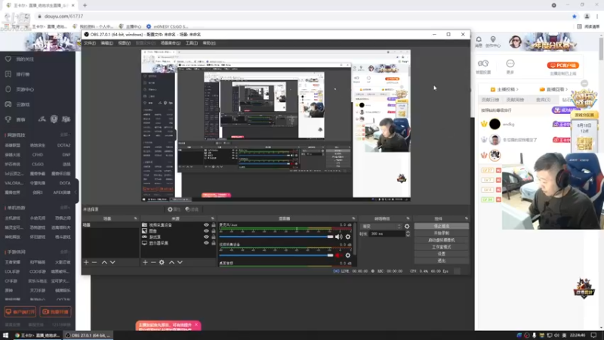This screenshot has height=340, width=604.
Task: Move source down in the sources list
Action: (180, 262)
